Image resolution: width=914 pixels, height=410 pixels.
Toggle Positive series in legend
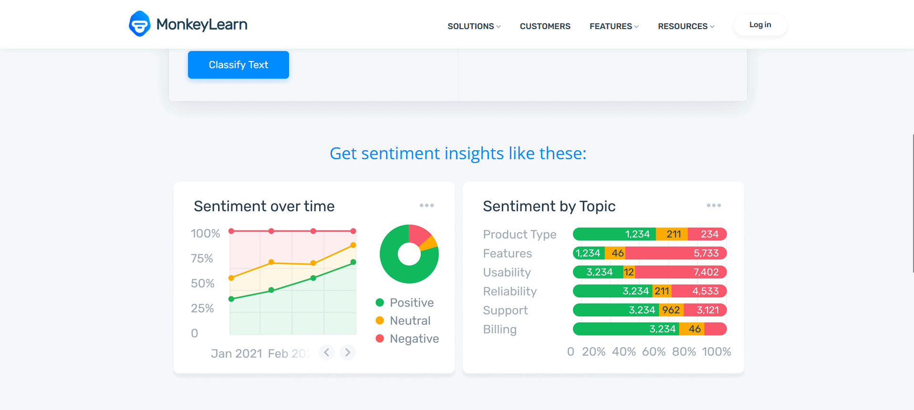coord(405,303)
